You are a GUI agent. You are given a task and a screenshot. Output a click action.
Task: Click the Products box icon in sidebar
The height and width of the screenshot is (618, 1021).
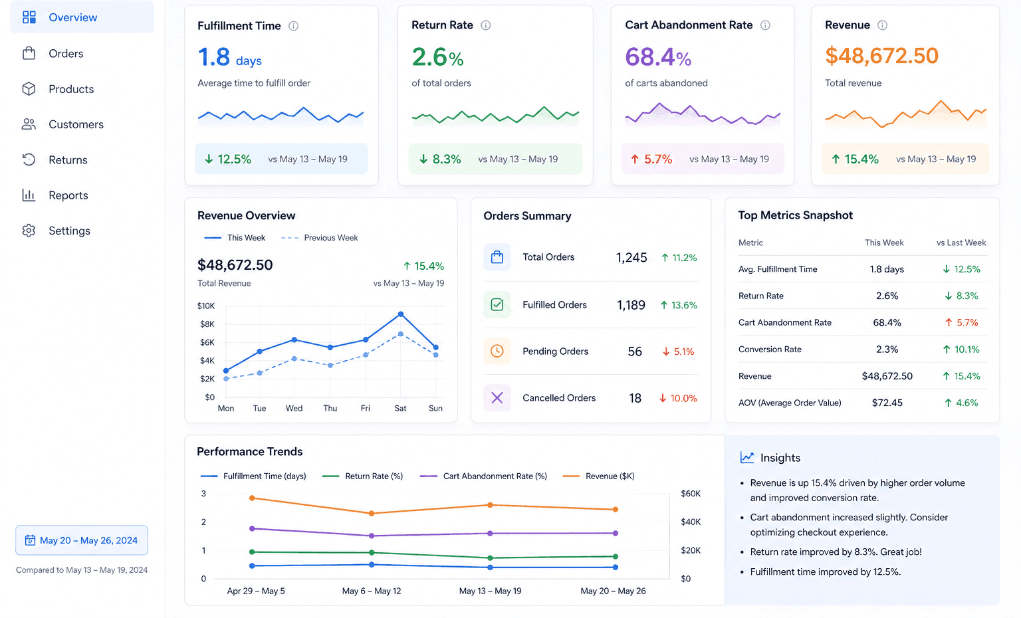(x=29, y=89)
